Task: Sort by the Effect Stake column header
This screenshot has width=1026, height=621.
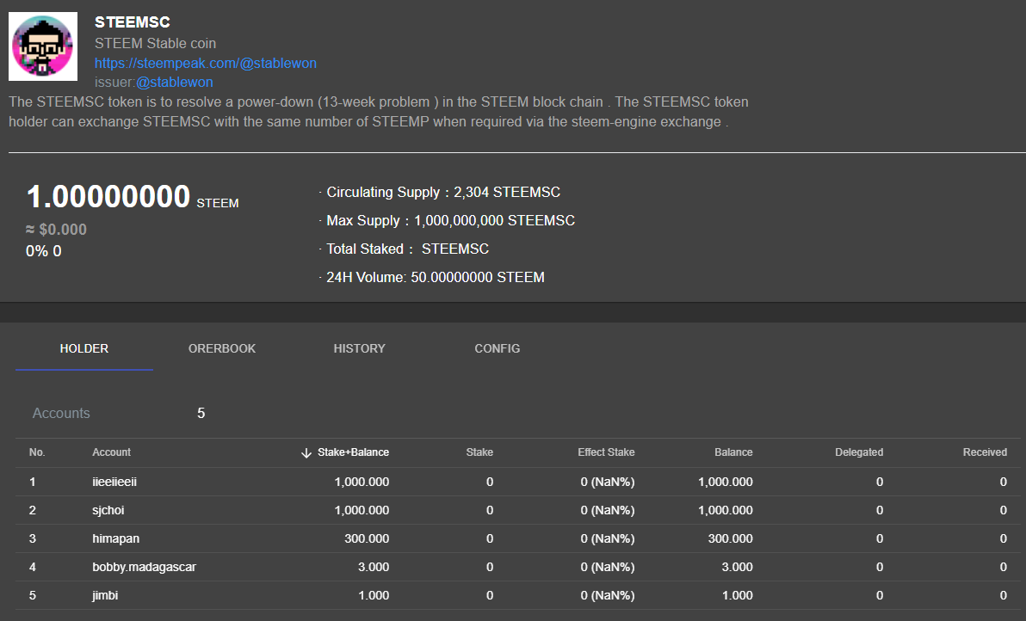Action: click(x=606, y=452)
